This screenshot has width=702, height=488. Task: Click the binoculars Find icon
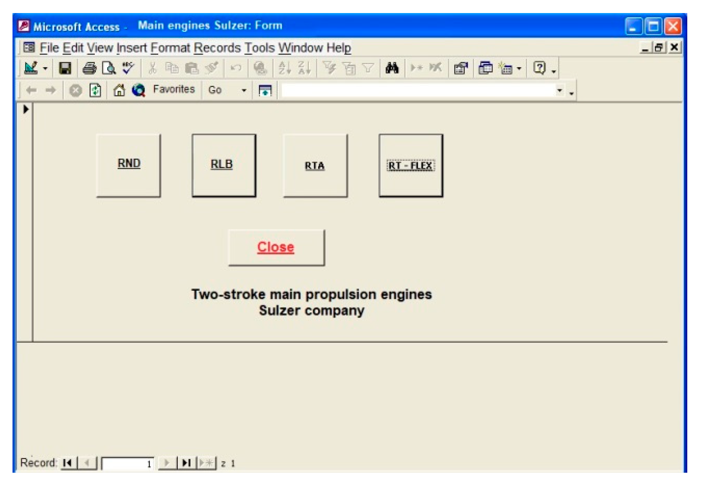392,68
